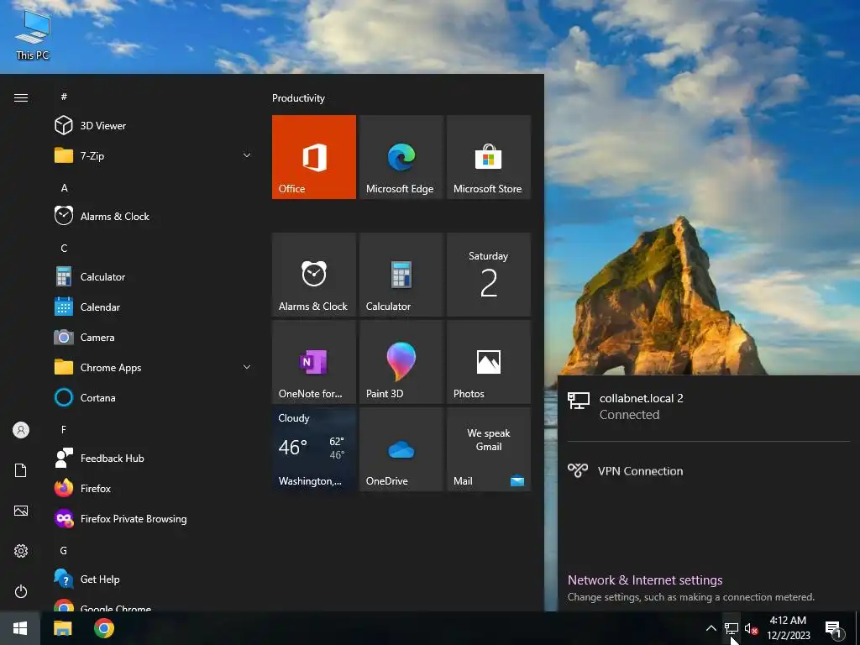Select collabnet.local 2 connected network
Image resolution: width=860 pixels, height=645 pixels.
(709, 406)
